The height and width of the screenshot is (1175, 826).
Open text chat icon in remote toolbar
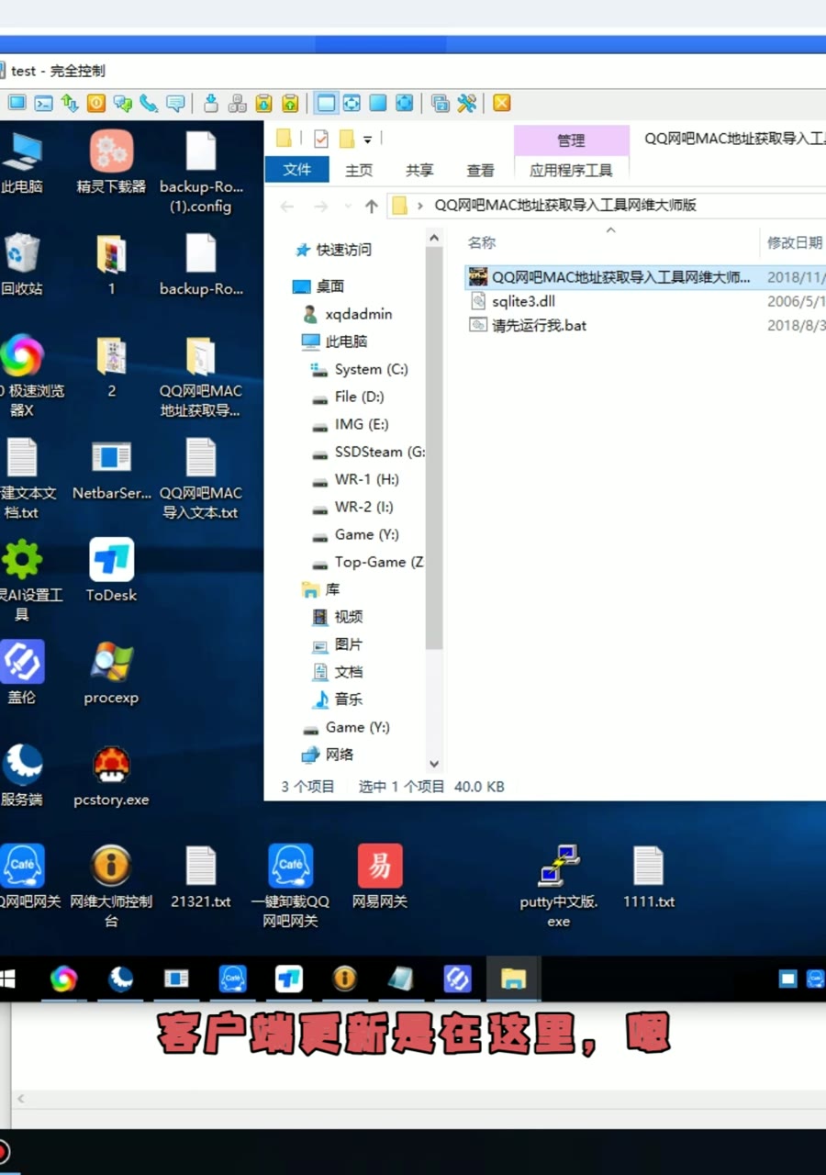point(123,104)
